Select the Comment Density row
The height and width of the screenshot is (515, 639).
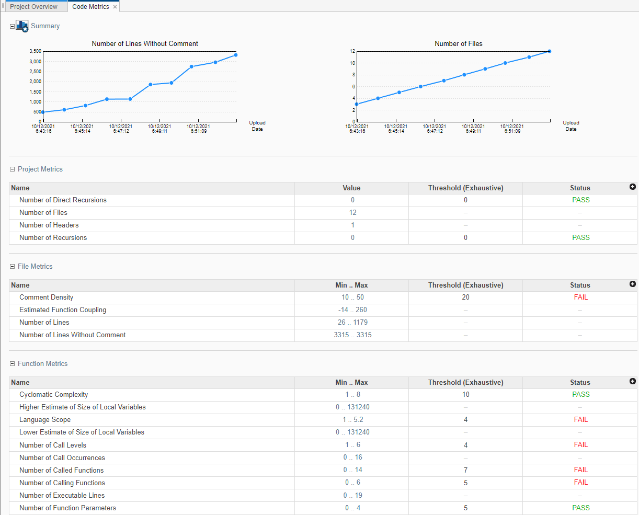[47, 297]
